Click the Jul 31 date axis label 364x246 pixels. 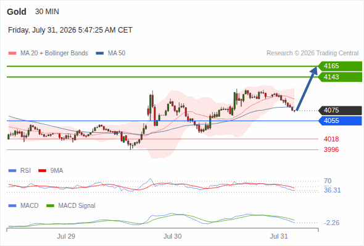pyautogui.click(x=279, y=236)
